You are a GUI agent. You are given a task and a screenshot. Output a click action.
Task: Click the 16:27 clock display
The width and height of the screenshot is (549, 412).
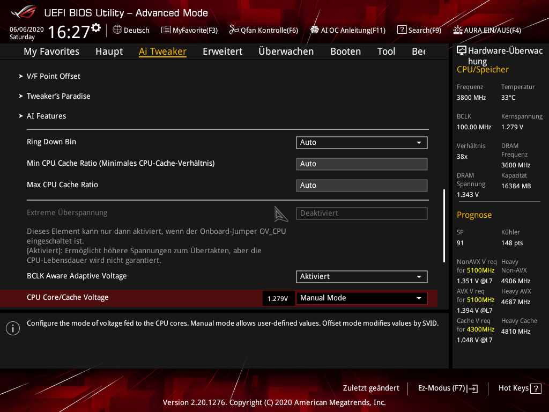69,32
